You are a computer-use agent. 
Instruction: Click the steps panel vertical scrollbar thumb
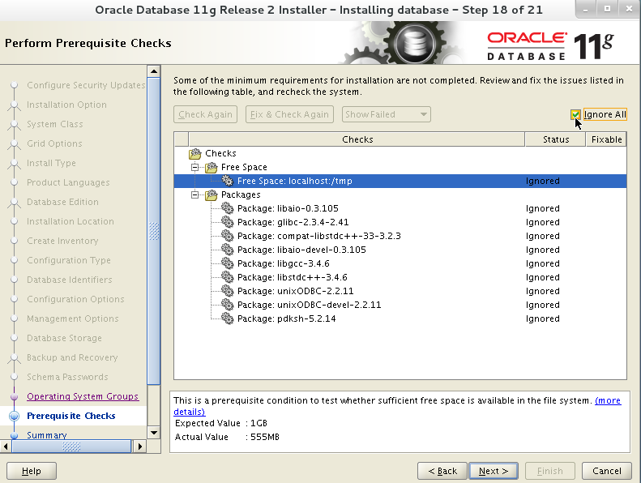pyautogui.click(x=154, y=232)
